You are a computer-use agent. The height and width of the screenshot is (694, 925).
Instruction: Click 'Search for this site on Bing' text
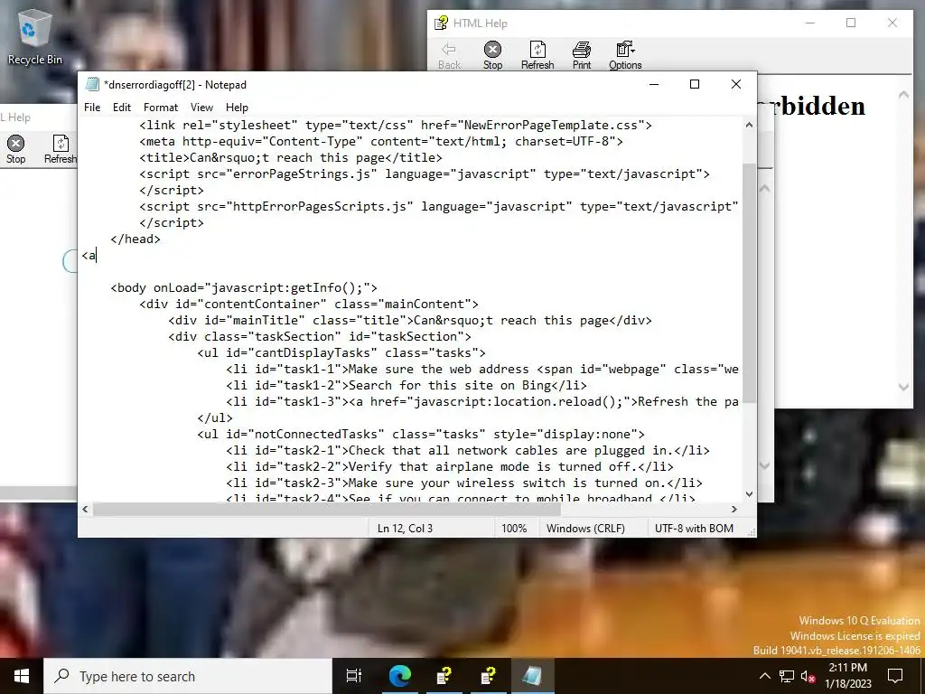[x=450, y=385]
